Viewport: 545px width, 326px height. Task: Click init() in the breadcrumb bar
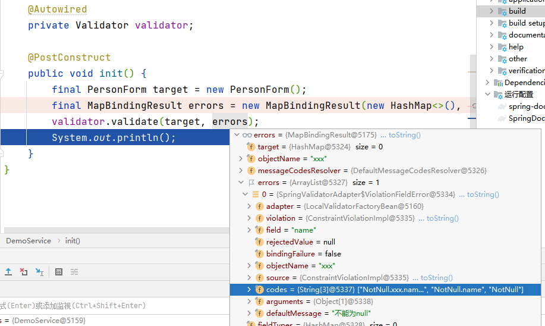[73, 241]
